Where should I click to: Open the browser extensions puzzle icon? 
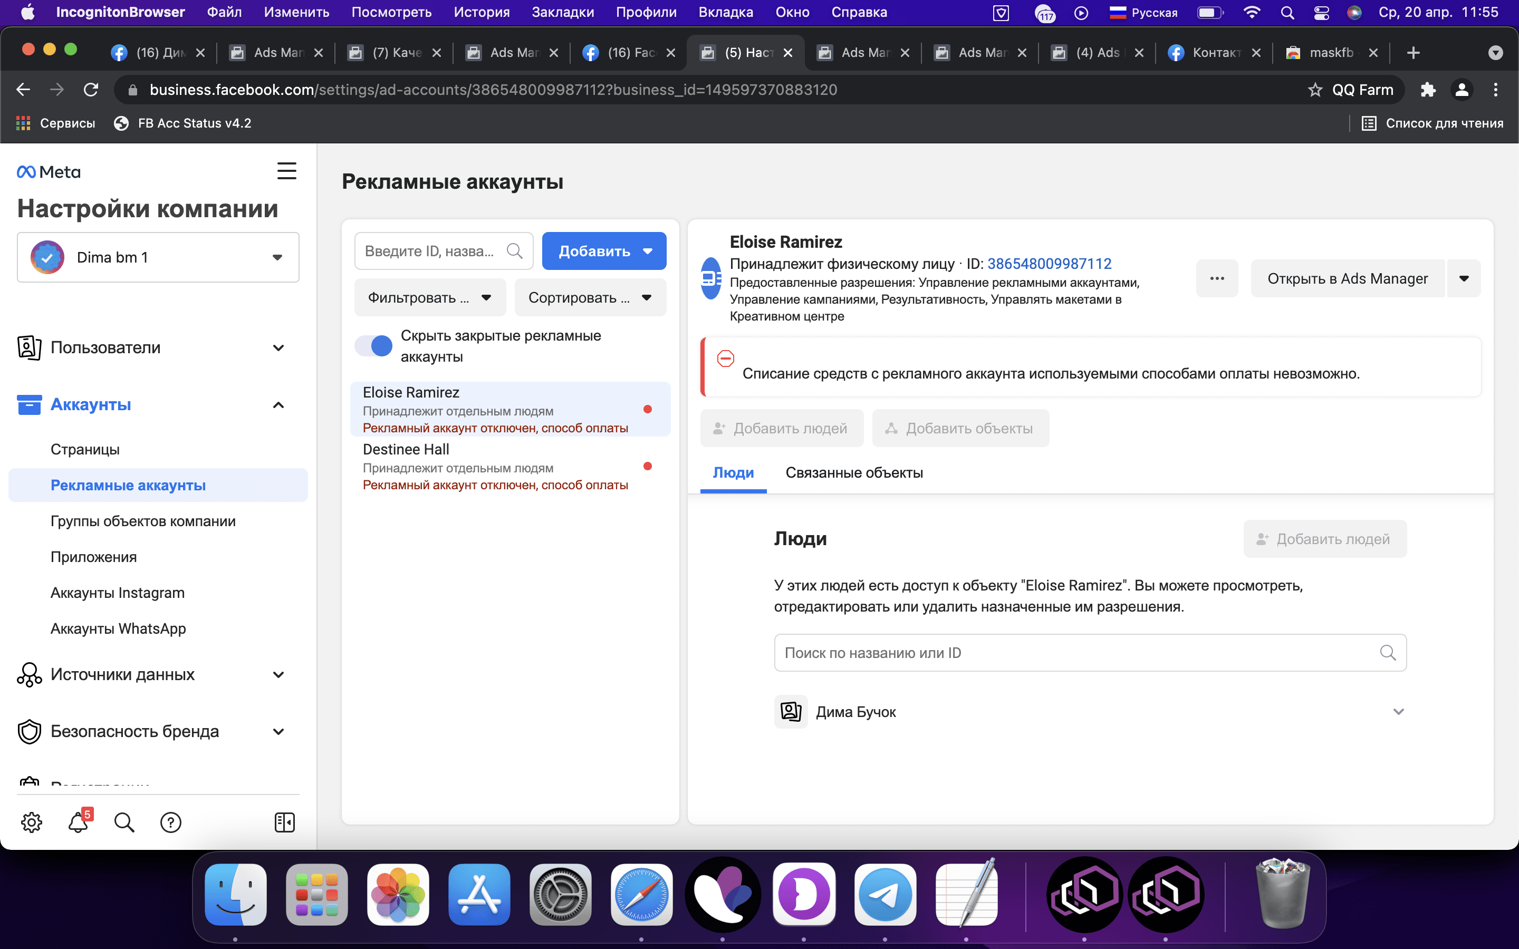[x=1428, y=90]
